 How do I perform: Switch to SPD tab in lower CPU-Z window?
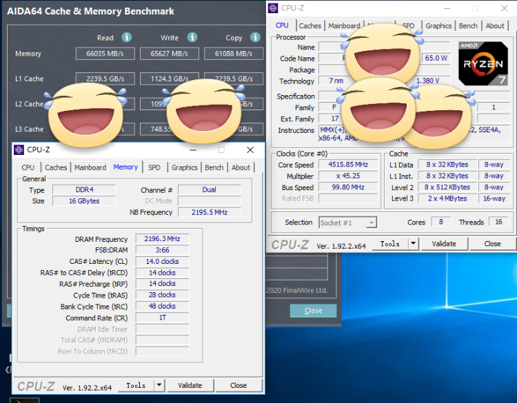click(154, 167)
